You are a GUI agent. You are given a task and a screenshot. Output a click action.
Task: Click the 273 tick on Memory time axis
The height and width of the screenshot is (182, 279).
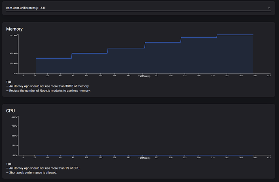pyautogui.click(x=185, y=75)
